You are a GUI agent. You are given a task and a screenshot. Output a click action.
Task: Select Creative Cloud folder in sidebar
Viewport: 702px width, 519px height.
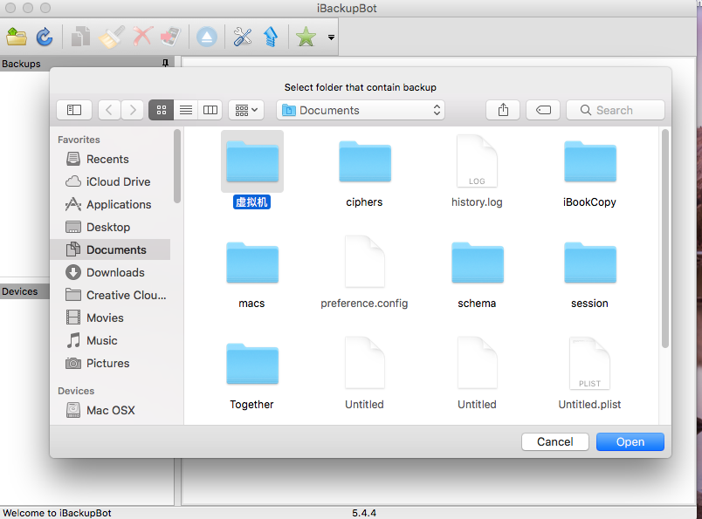(110, 296)
